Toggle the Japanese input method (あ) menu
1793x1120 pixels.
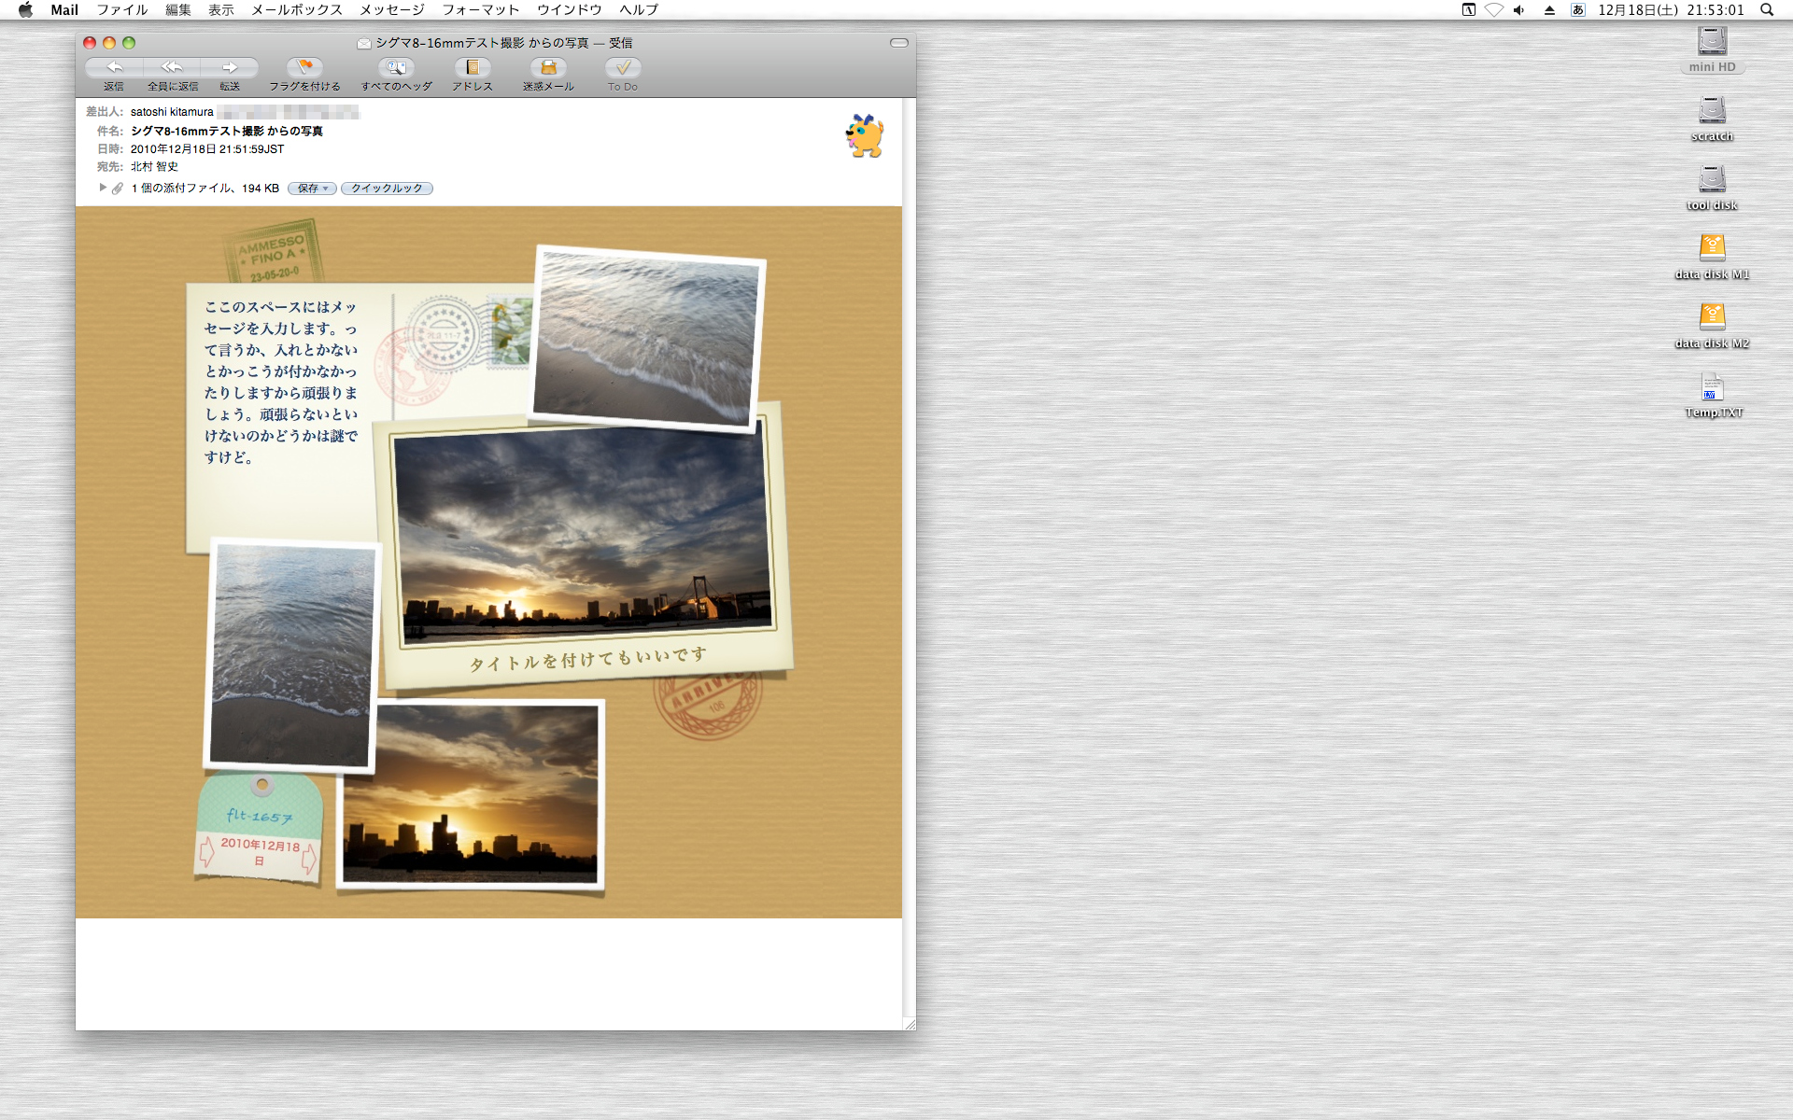point(1577,10)
